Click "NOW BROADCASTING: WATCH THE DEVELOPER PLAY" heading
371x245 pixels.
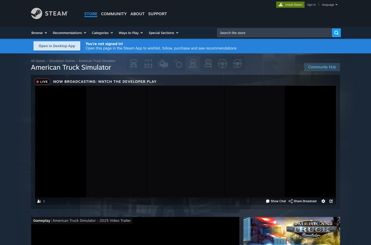coord(105,82)
